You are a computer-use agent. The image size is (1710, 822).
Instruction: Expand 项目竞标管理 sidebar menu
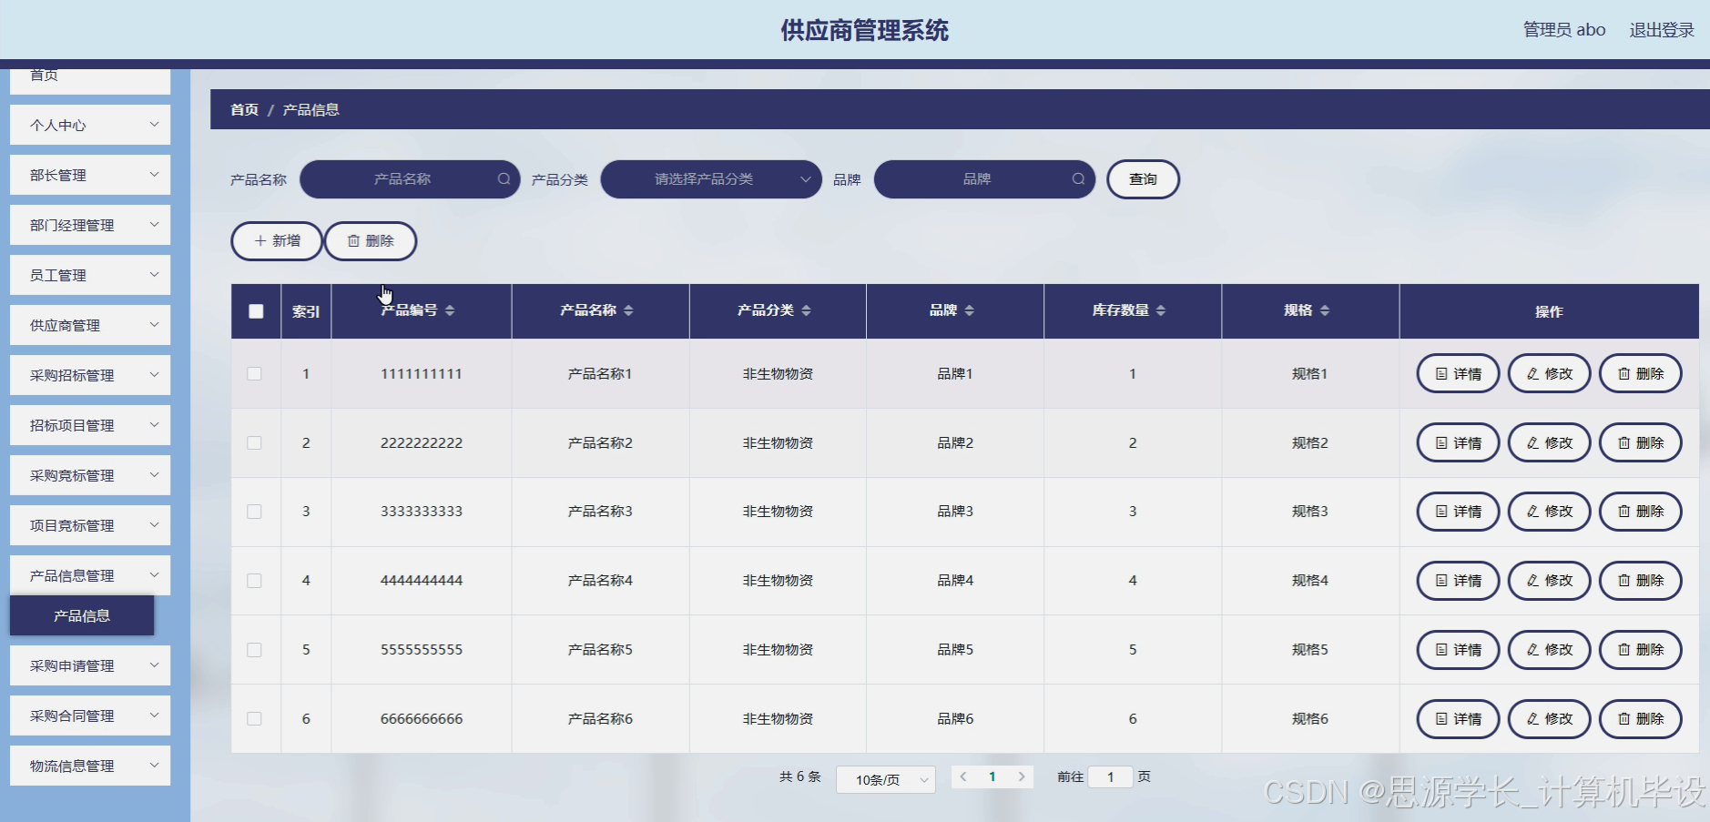pyautogui.click(x=90, y=525)
